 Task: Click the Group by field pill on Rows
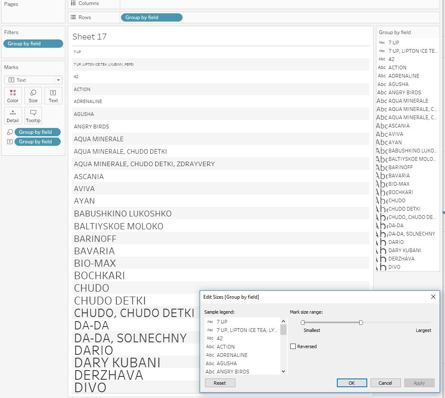[151, 17]
